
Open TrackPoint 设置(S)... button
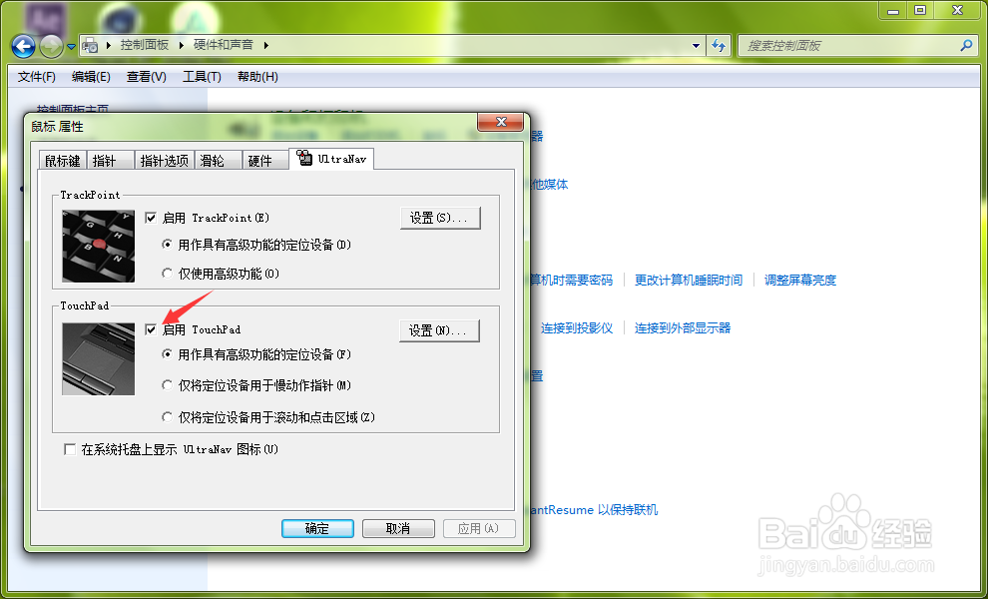[x=440, y=219]
